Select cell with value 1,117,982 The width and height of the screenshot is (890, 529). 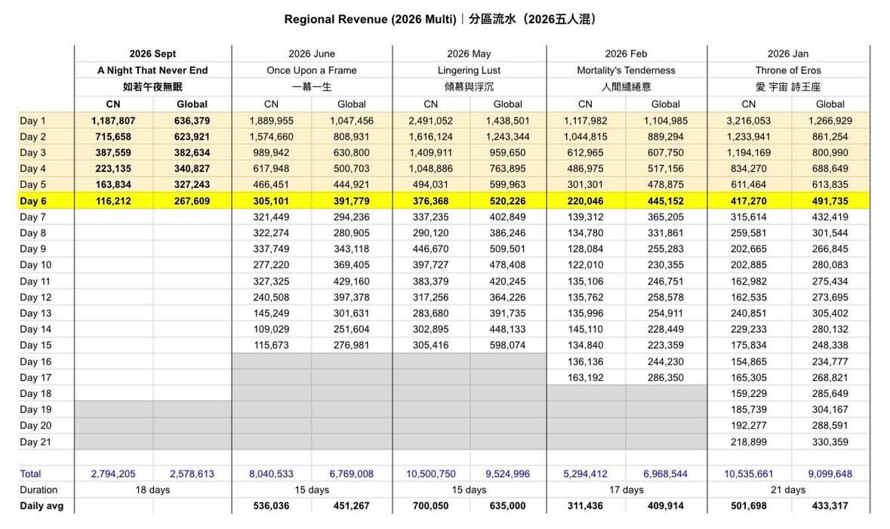pyautogui.click(x=585, y=121)
